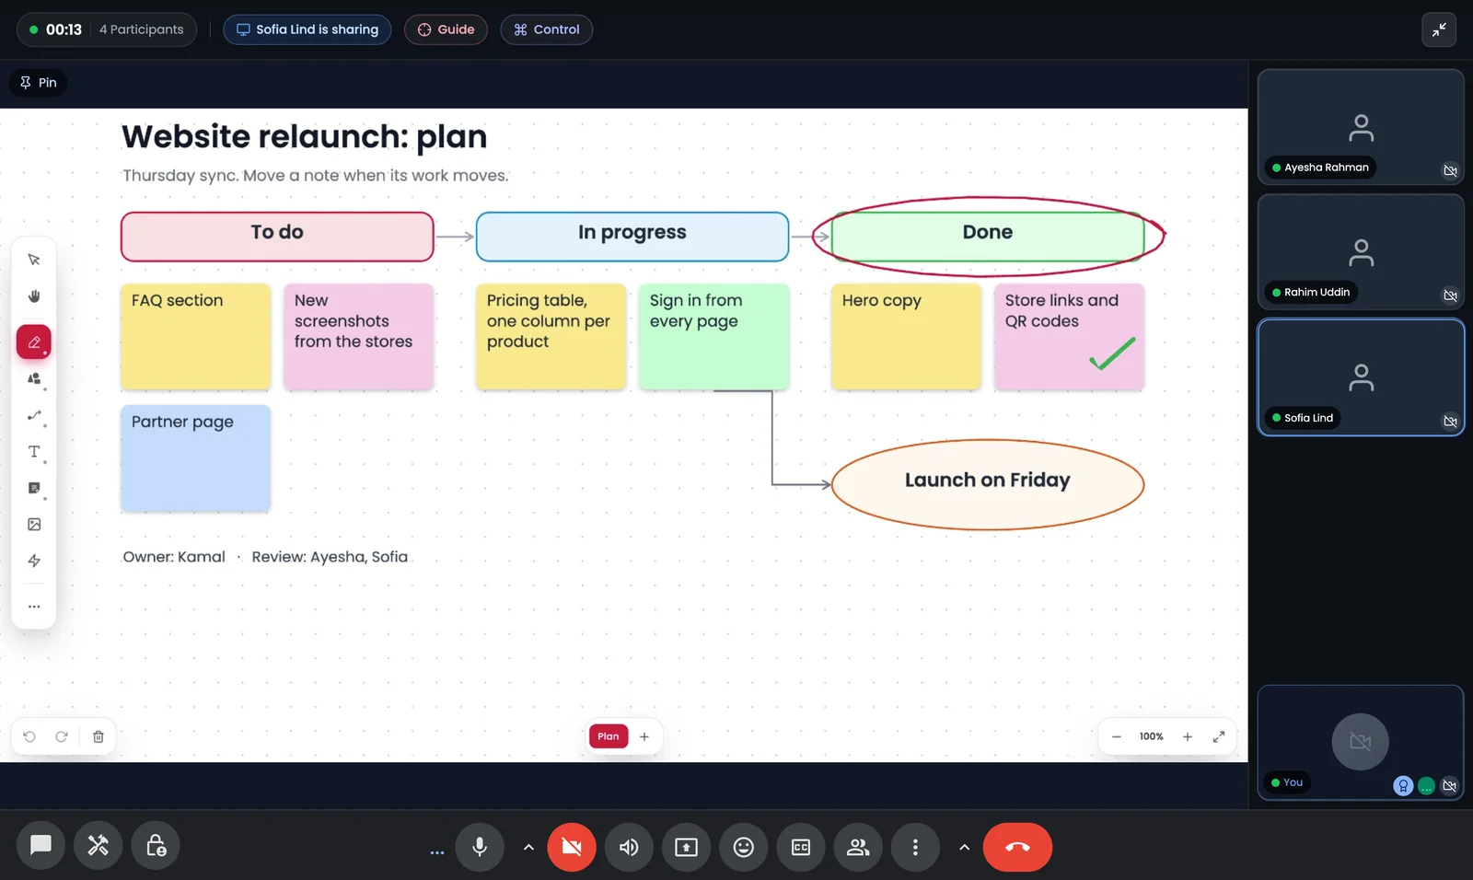Open more options vertical dots menu

(x=915, y=847)
